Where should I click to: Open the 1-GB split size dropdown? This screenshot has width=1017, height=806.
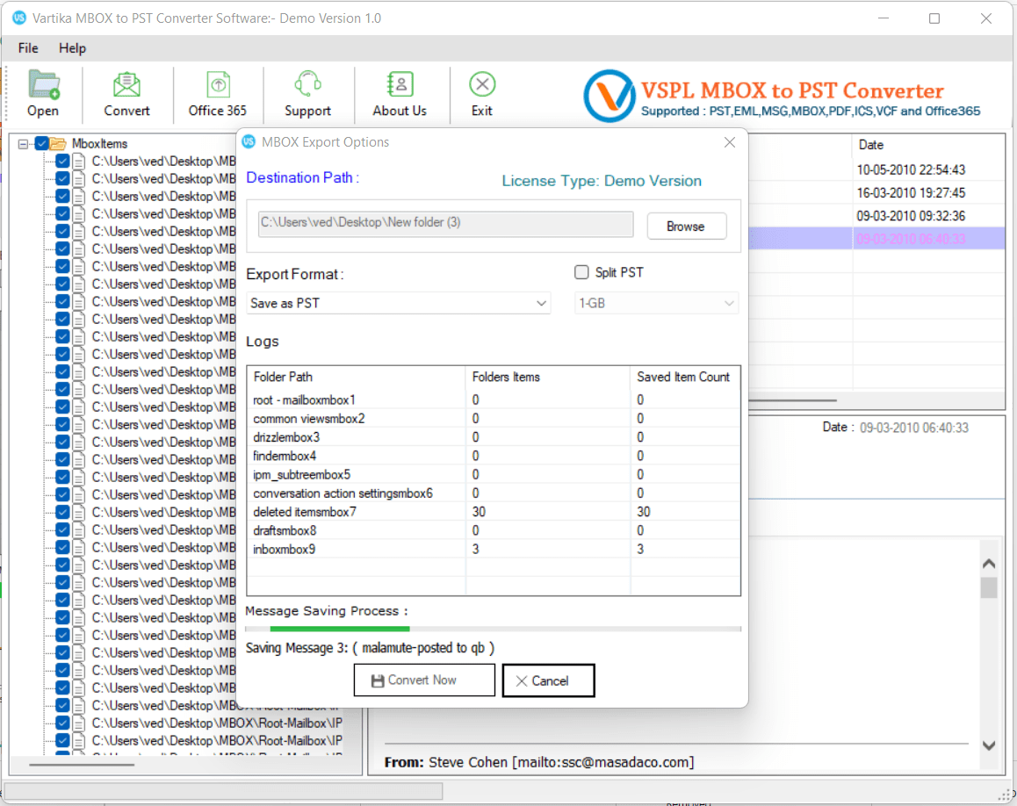pos(656,303)
